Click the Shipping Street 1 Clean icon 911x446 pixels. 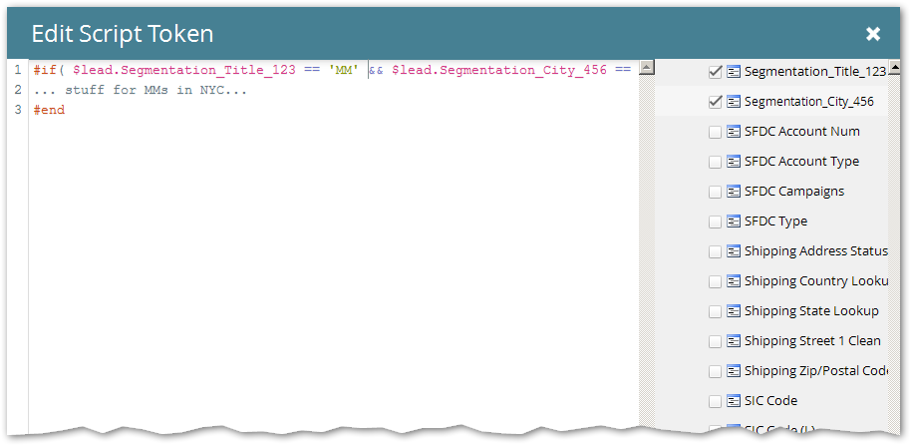pyautogui.click(x=734, y=341)
